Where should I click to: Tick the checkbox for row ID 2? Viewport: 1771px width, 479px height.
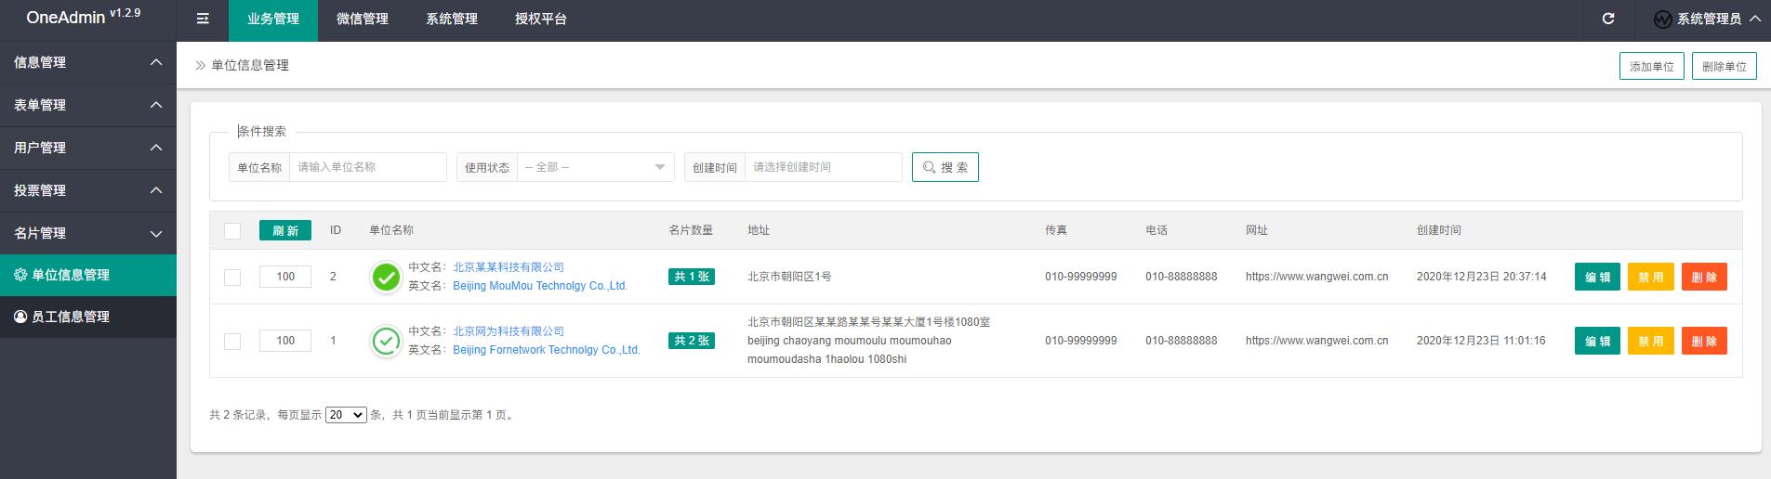tap(232, 277)
